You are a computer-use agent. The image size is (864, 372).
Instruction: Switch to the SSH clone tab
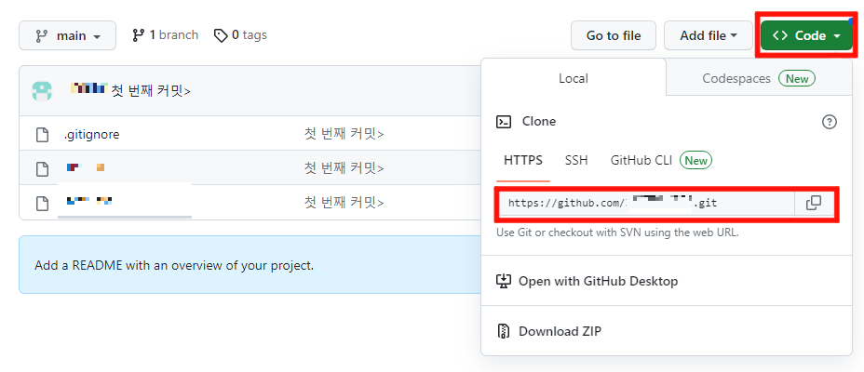point(576,160)
